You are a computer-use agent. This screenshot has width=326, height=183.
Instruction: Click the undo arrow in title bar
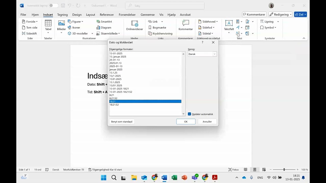click(x=69, y=5)
